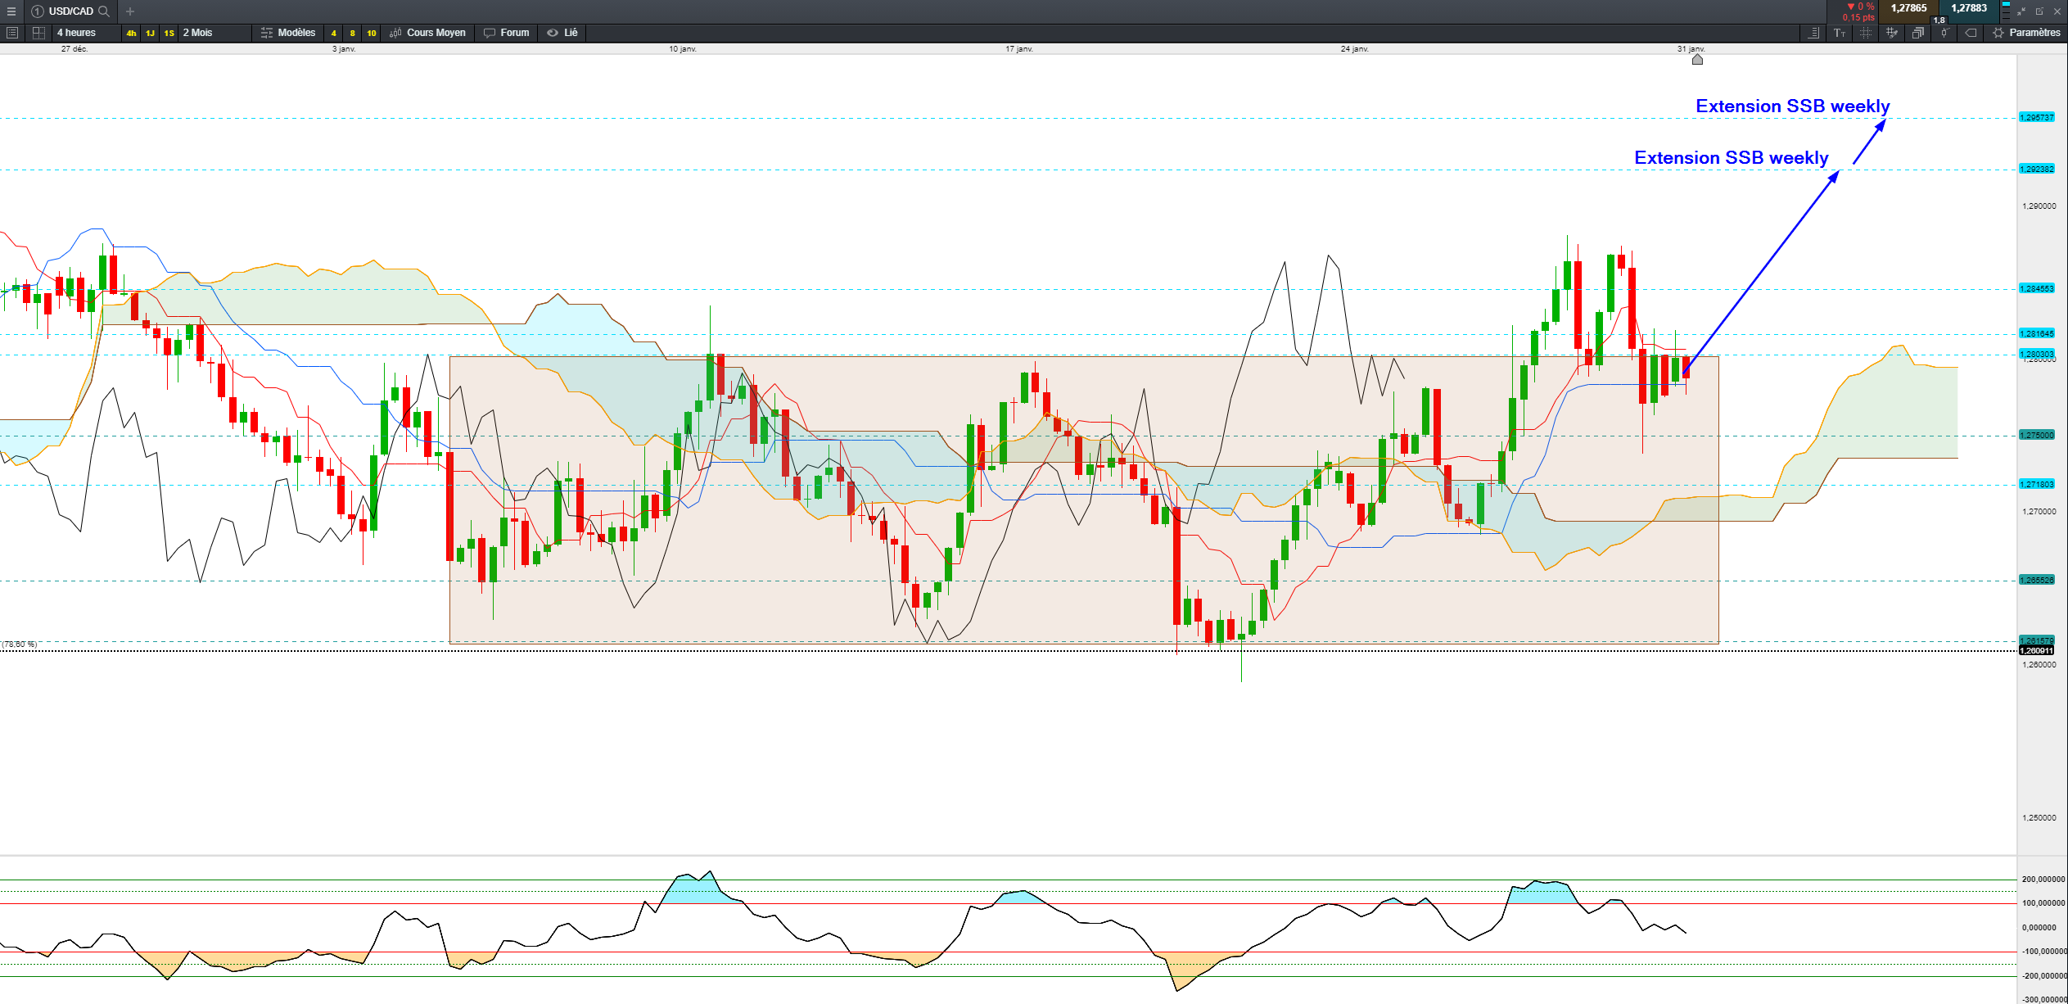Image resolution: width=2068 pixels, height=1004 pixels.
Task: Add a new chart tab with plus
Action: [x=130, y=11]
